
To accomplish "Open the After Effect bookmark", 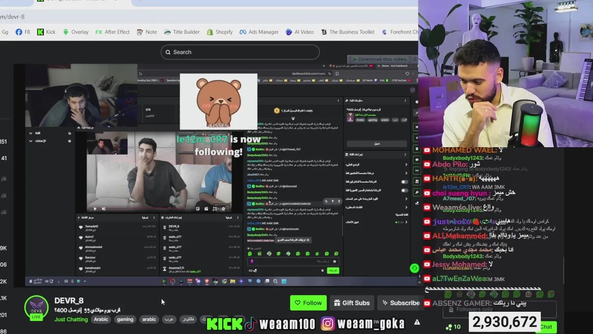I will pyautogui.click(x=112, y=32).
